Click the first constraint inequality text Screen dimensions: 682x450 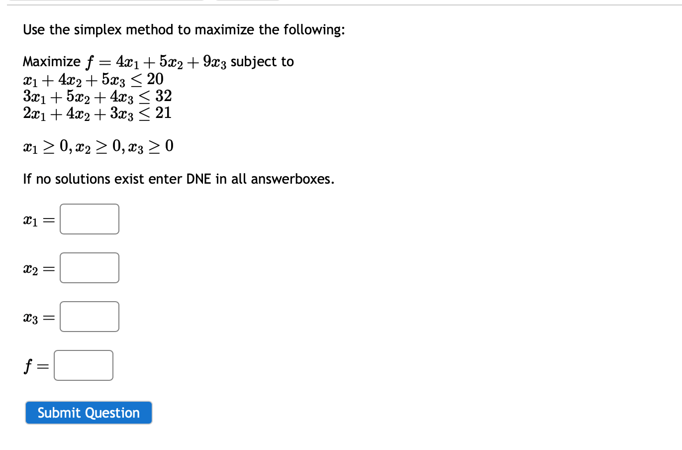tap(93, 79)
